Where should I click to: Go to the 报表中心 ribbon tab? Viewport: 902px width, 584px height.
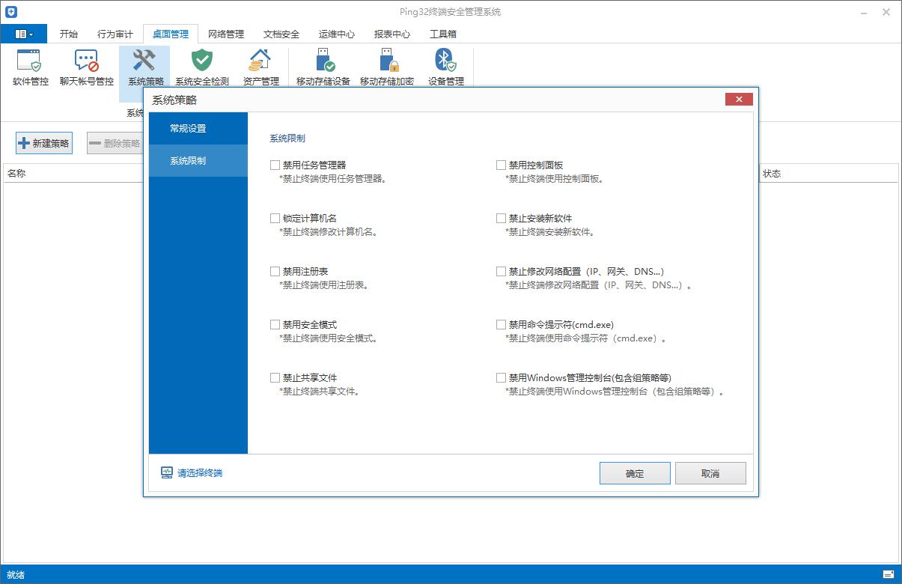pos(392,34)
